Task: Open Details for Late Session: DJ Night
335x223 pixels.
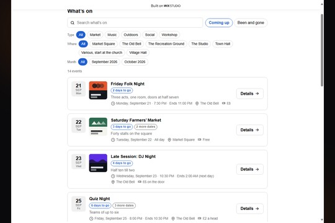Action: 250,169
